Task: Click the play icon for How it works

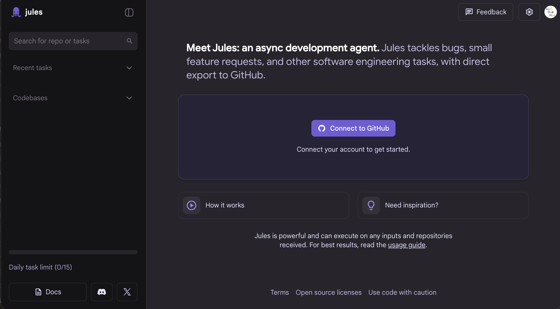Action: (x=192, y=205)
